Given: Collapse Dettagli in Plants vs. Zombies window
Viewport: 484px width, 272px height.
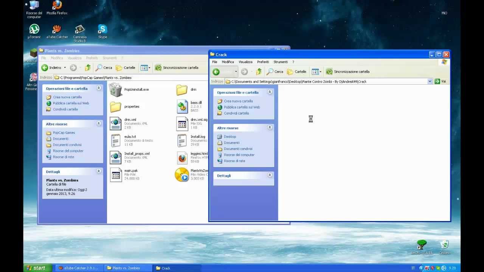Looking at the screenshot, I should (x=99, y=172).
